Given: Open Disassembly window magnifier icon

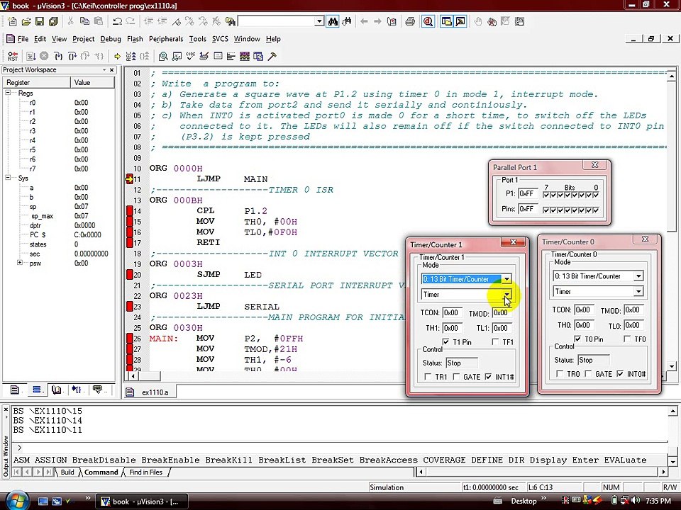Looking at the screenshot, I should click(163, 57).
